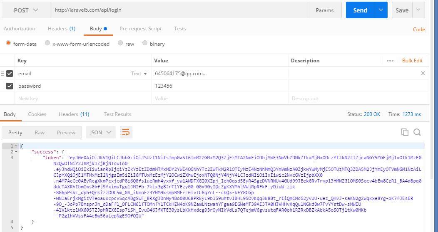Viewport: 438px width, 232px height.
Task: Select x-www-form-urlencoded body type
Action: click(x=47, y=43)
